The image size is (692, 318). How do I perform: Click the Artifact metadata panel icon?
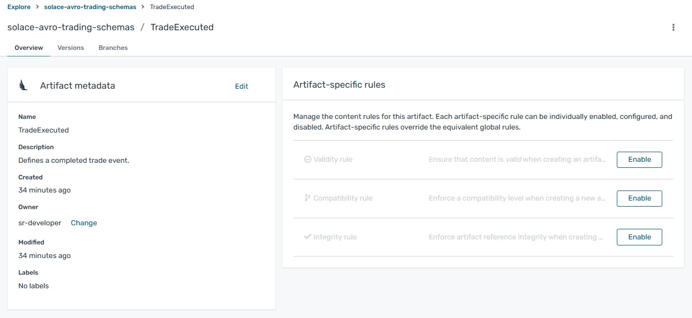click(23, 85)
